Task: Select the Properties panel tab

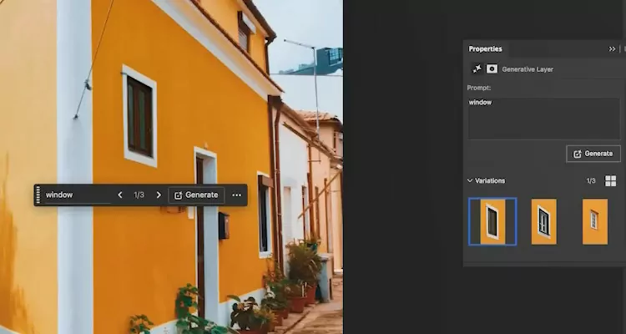Action: point(485,48)
